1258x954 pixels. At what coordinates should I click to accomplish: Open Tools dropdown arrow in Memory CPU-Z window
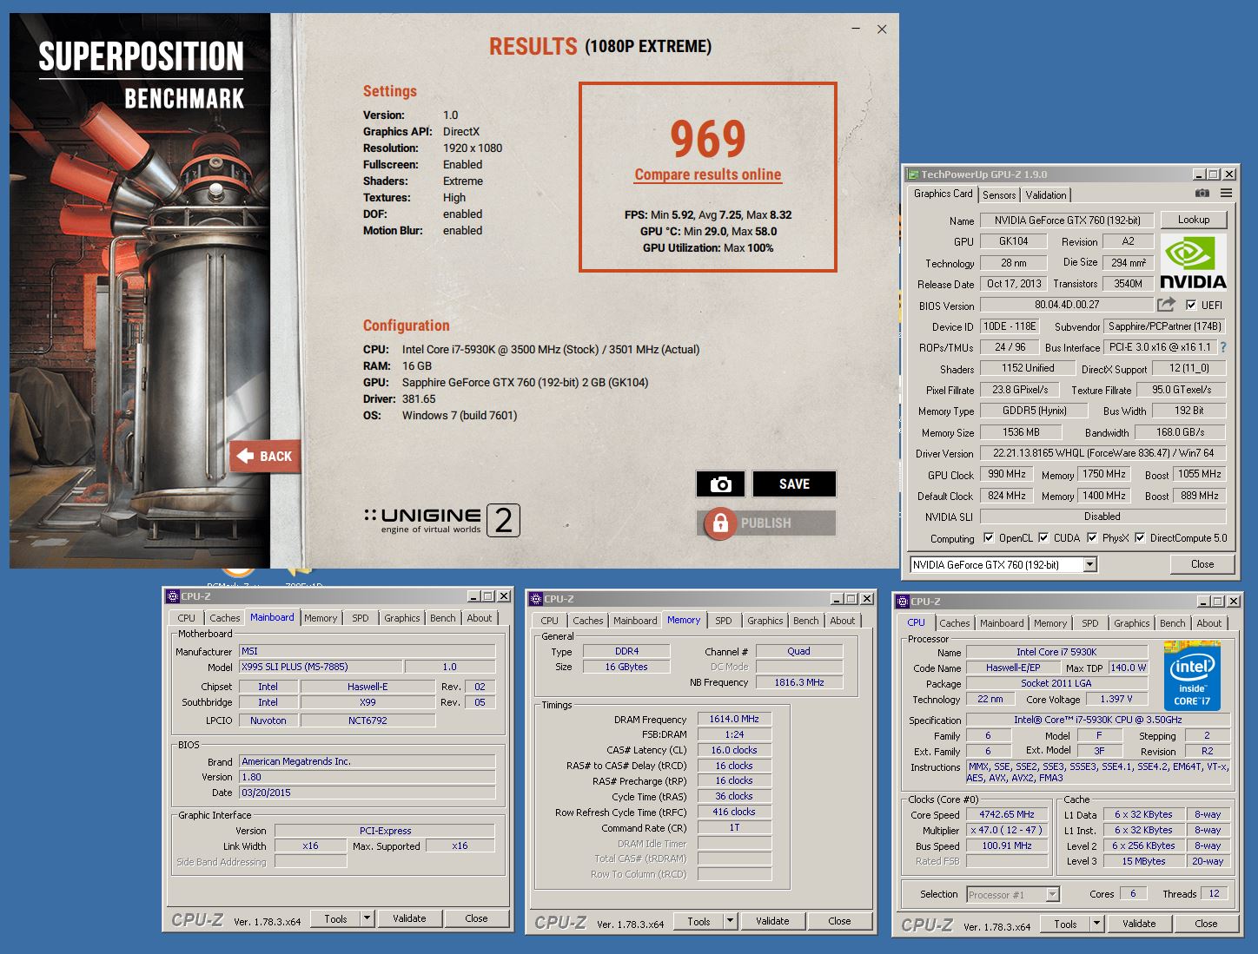[730, 921]
